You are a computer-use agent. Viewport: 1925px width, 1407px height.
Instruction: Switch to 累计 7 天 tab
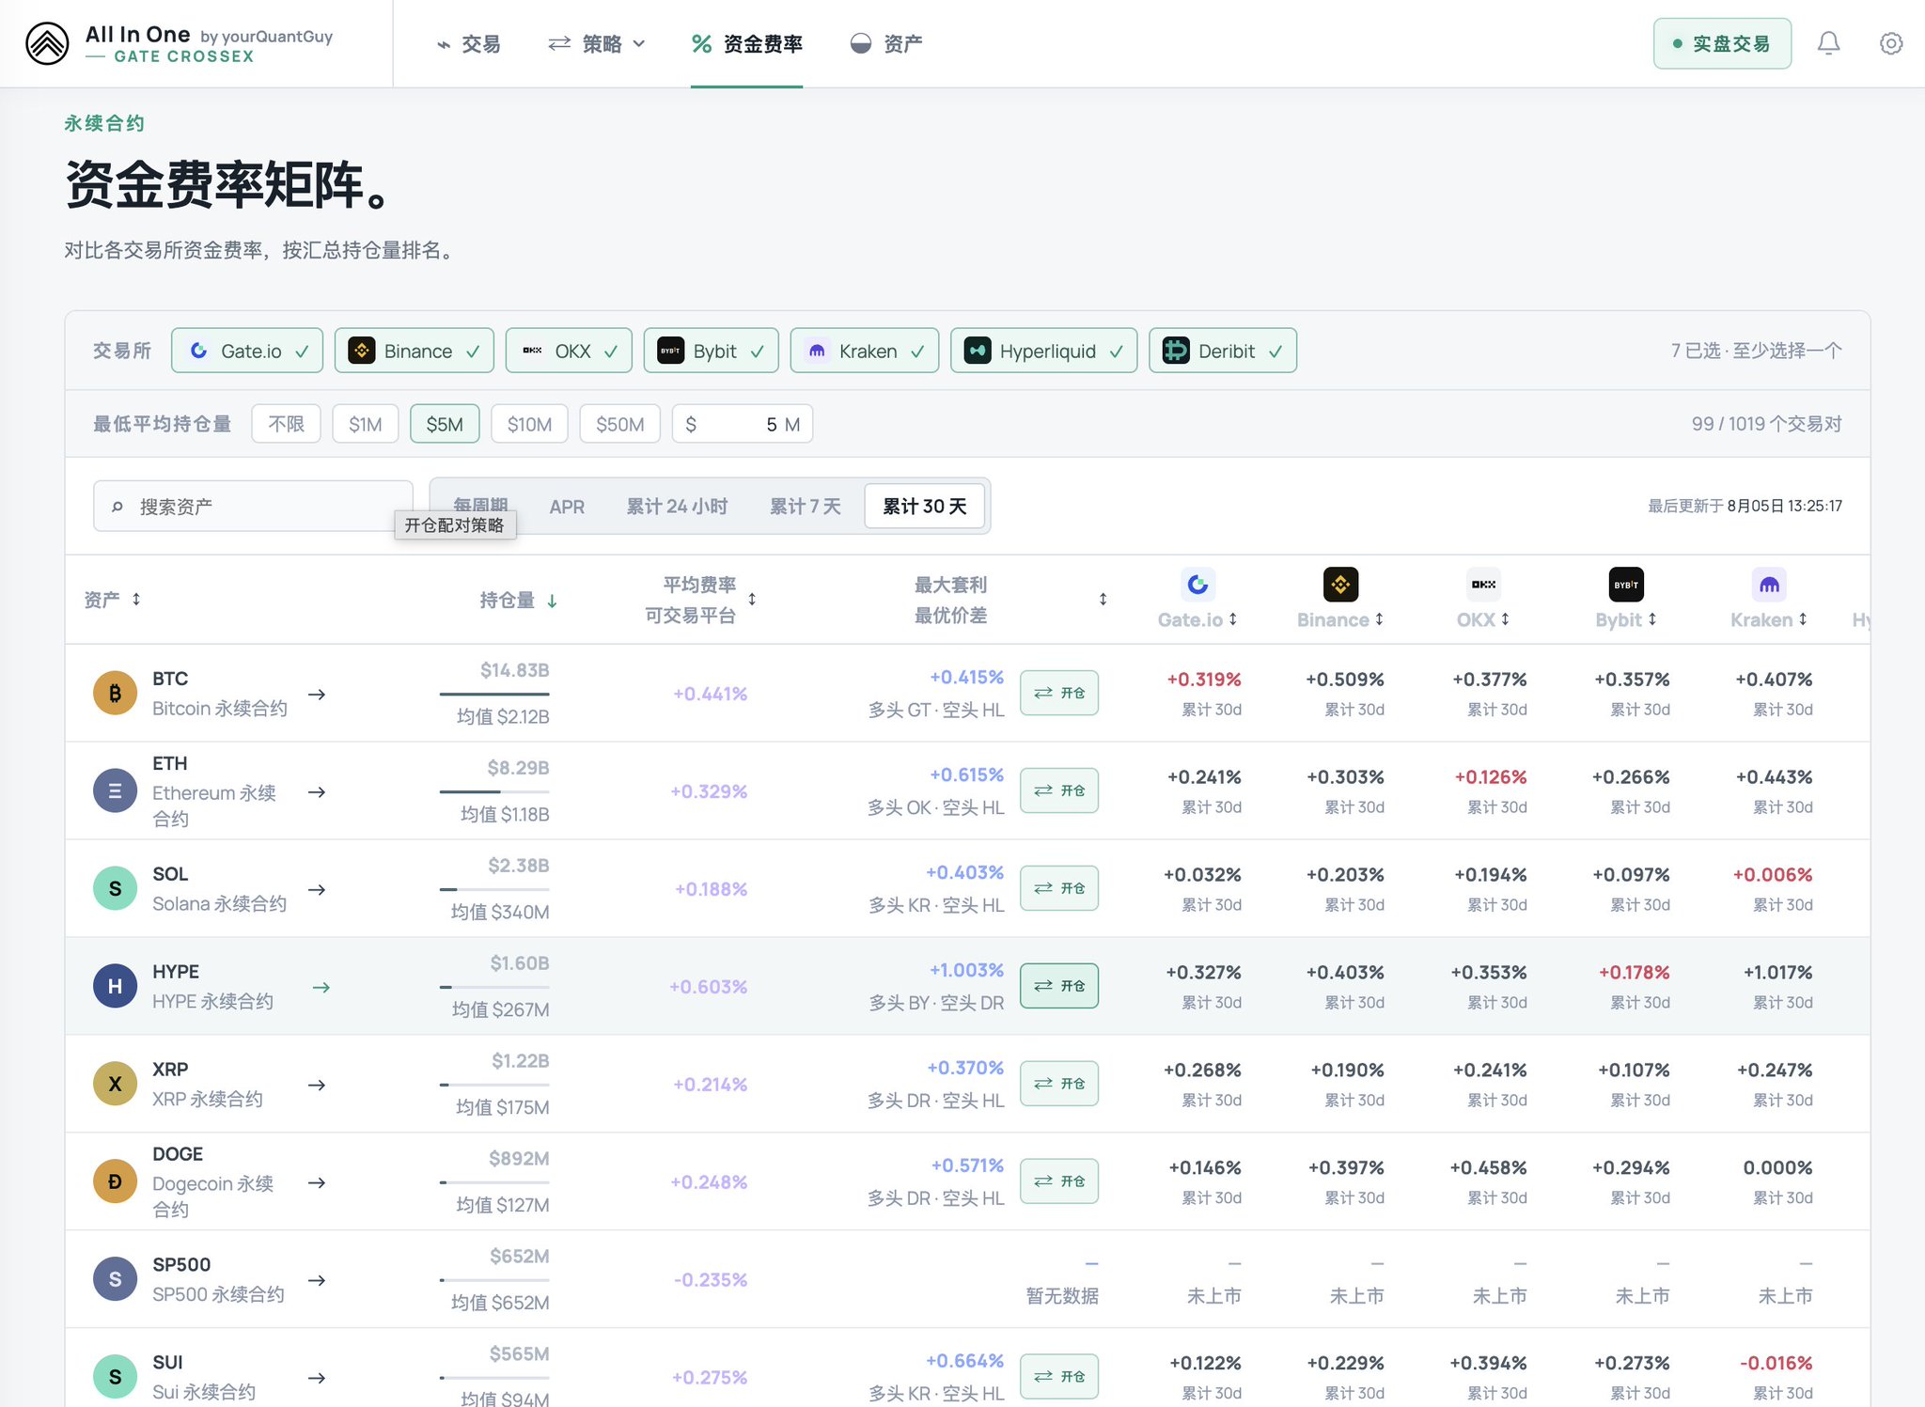click(x=806, y=507)
